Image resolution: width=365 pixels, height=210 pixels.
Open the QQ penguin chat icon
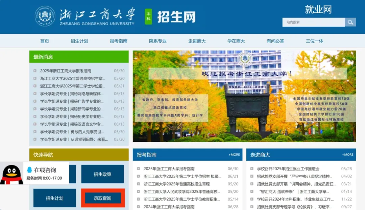pyautogui.click(x=11, y=174)
